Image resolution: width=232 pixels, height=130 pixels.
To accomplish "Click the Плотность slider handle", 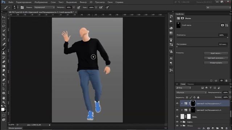I will pyautogui.click(x=228, y=38).
